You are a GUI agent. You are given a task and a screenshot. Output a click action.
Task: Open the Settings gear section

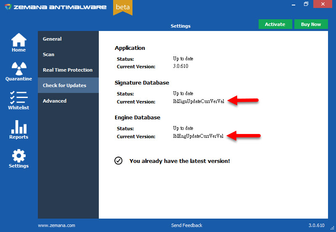tap(19, 159)
